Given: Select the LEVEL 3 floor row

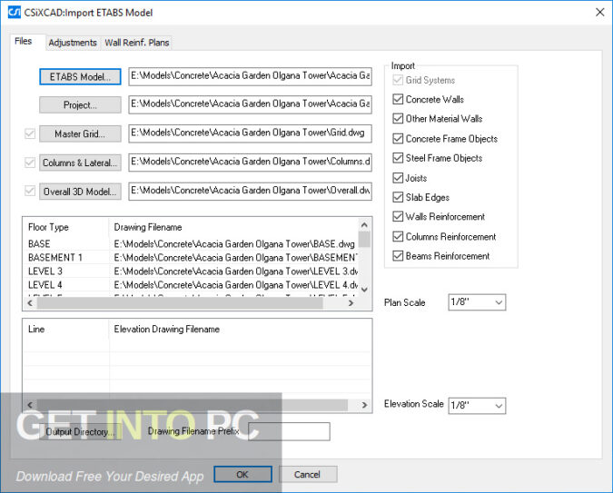Looking at the screenshot, I should 191,271.
